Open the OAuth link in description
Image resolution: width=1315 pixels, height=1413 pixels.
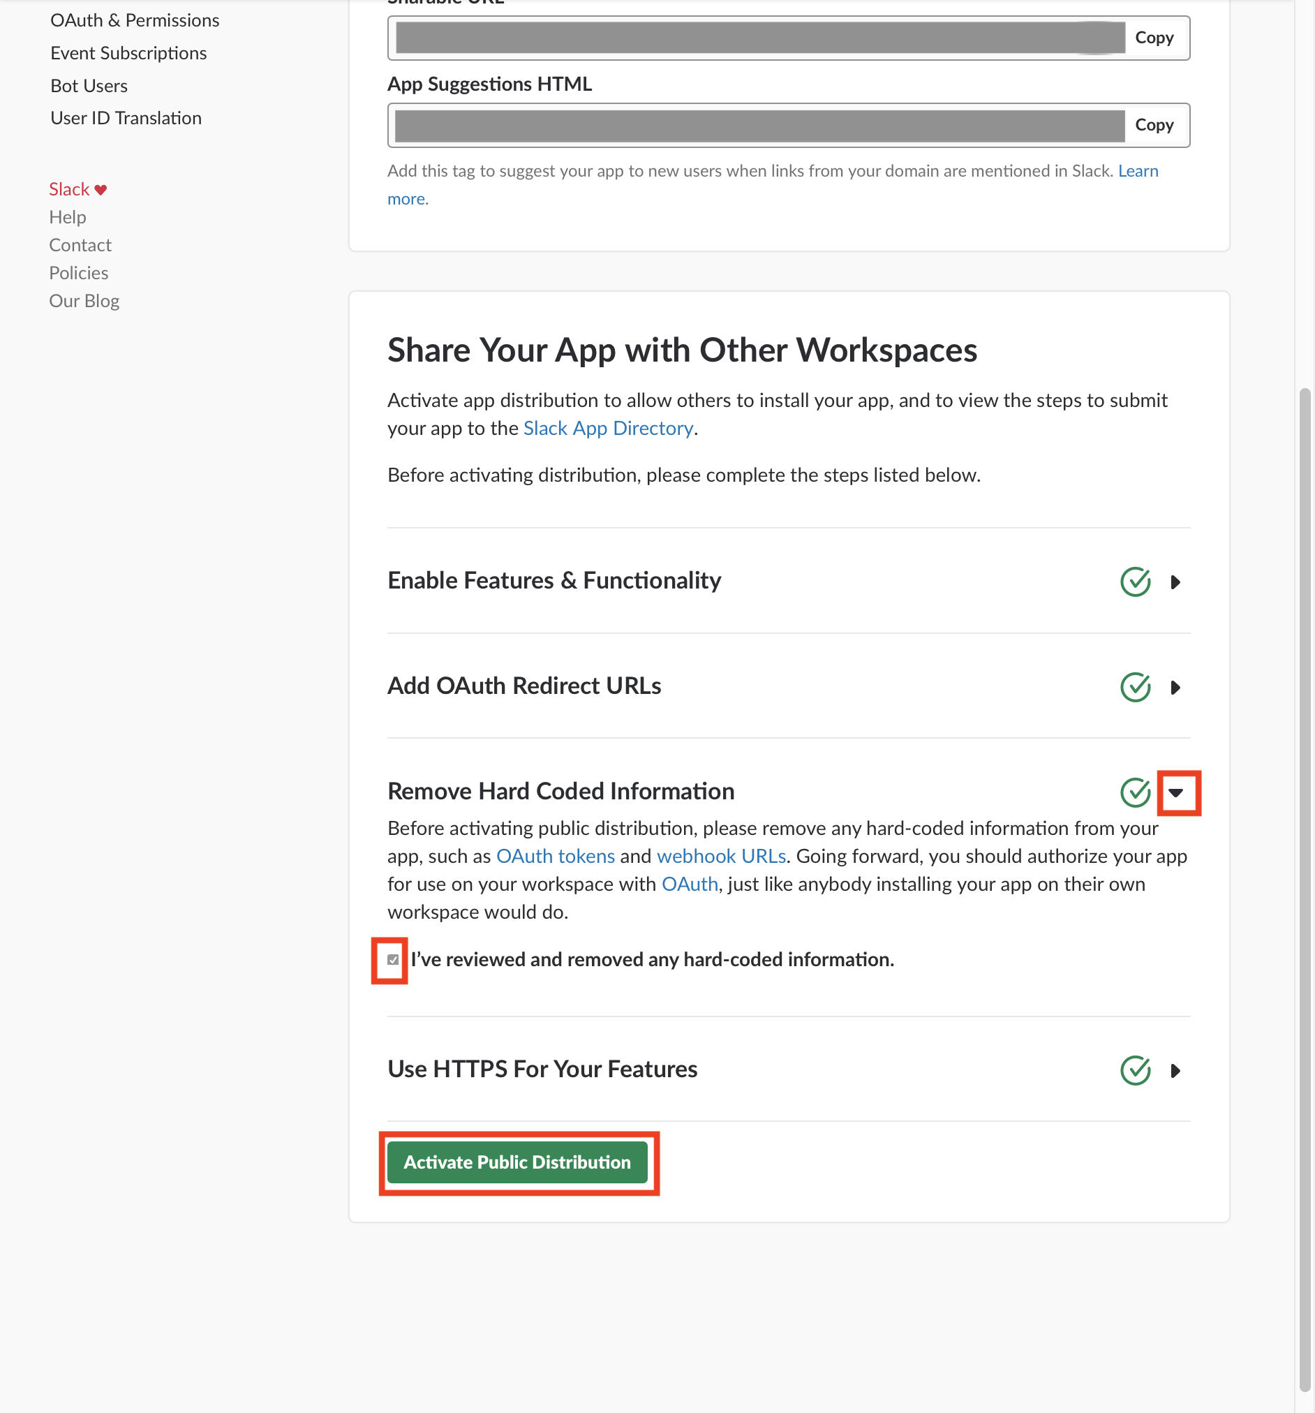[690, 885]
